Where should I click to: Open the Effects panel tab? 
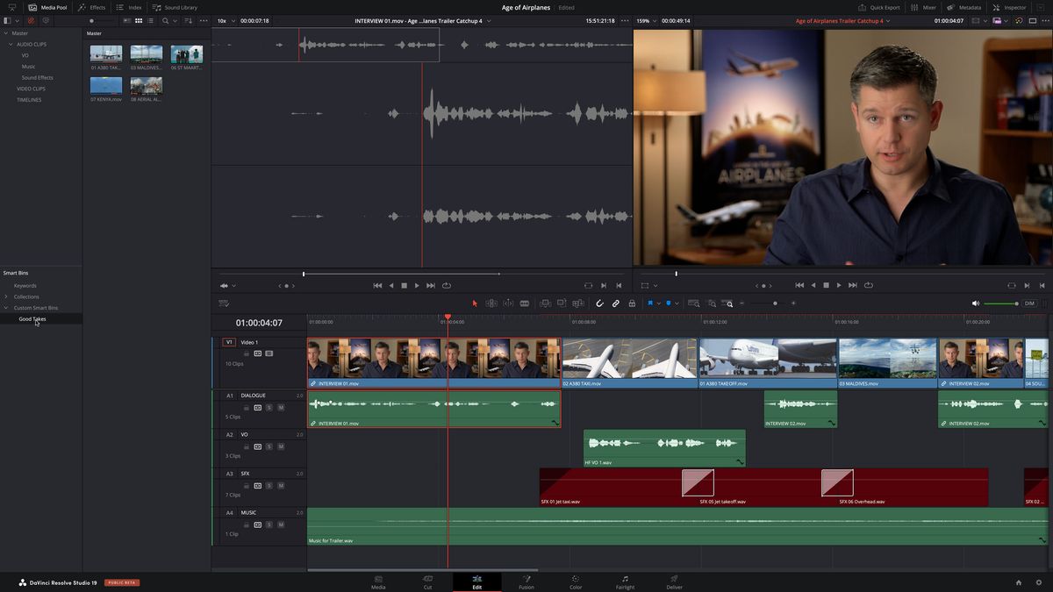[91, 7]
